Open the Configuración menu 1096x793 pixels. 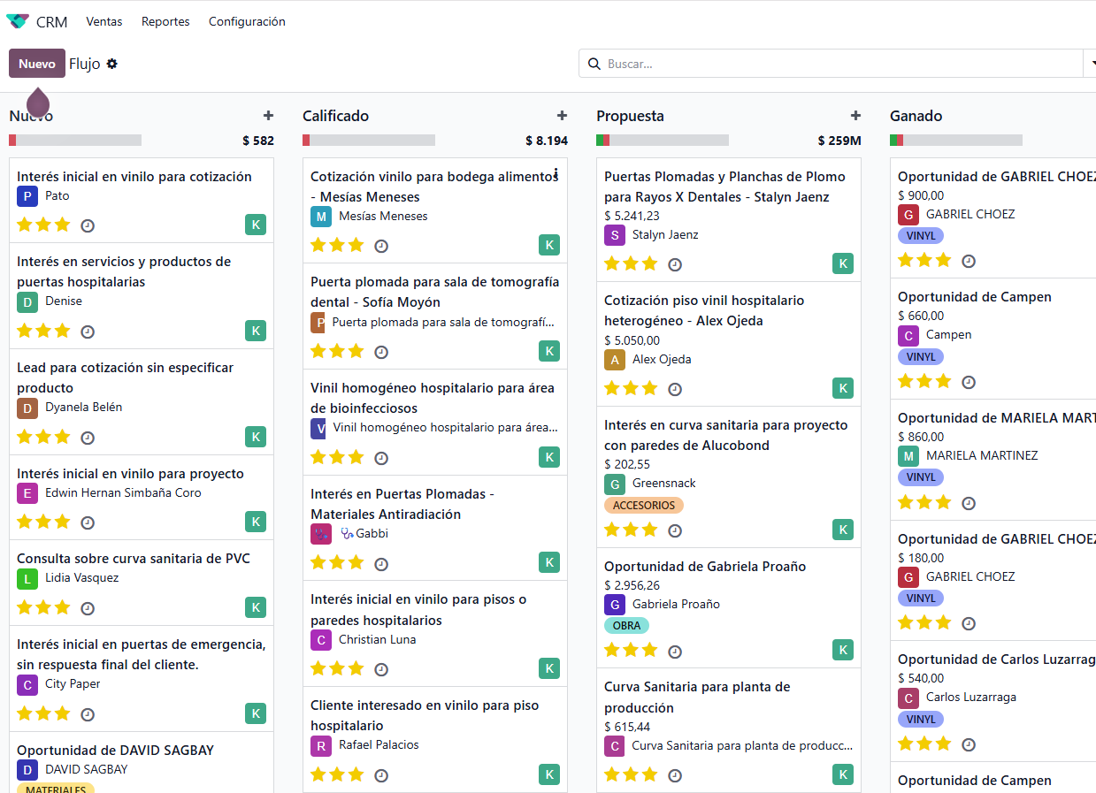pyautogui.click(x=247, y=21)
